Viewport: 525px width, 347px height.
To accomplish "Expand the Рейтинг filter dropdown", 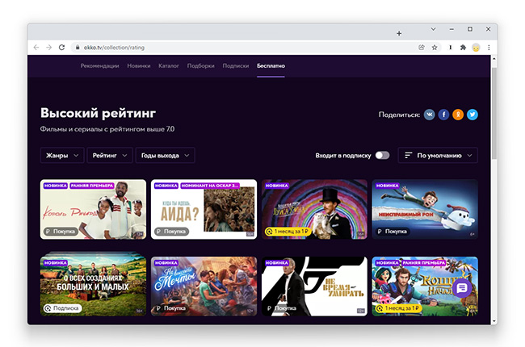I will (110, 155).
